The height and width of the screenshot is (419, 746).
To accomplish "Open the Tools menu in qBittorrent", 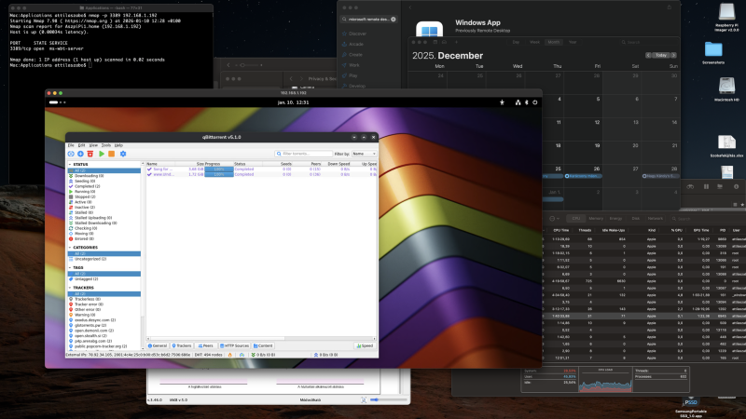I will [x=105, y=145].
